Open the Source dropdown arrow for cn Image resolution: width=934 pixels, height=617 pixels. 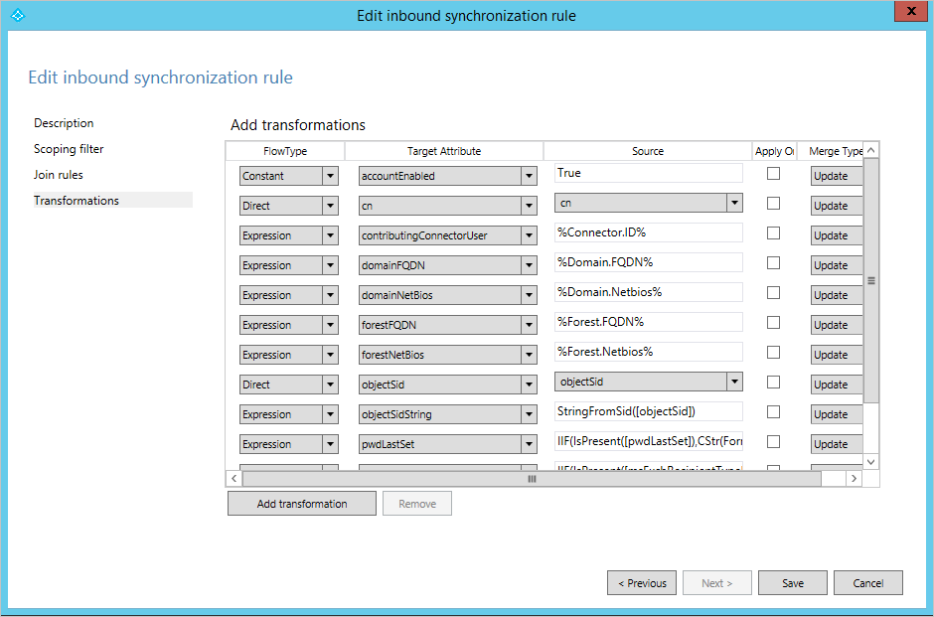click(x=734, y=203)
